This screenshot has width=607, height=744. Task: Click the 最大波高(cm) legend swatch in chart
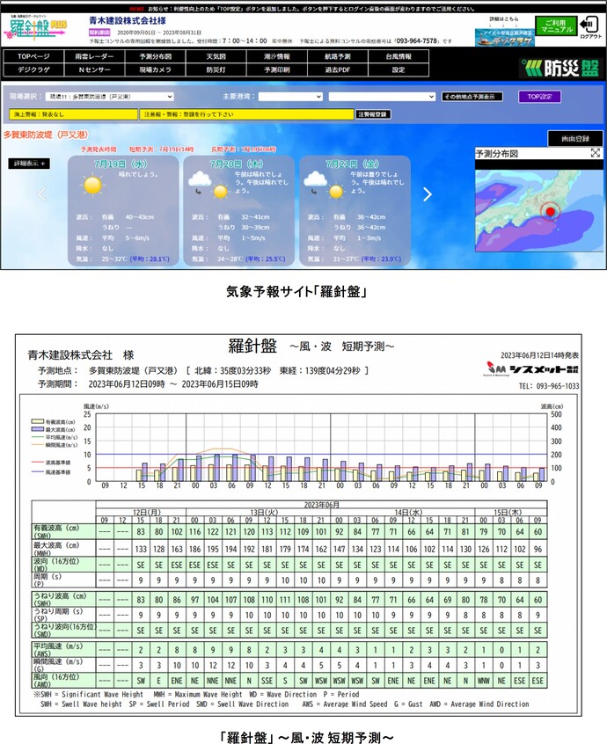point(38,429)
